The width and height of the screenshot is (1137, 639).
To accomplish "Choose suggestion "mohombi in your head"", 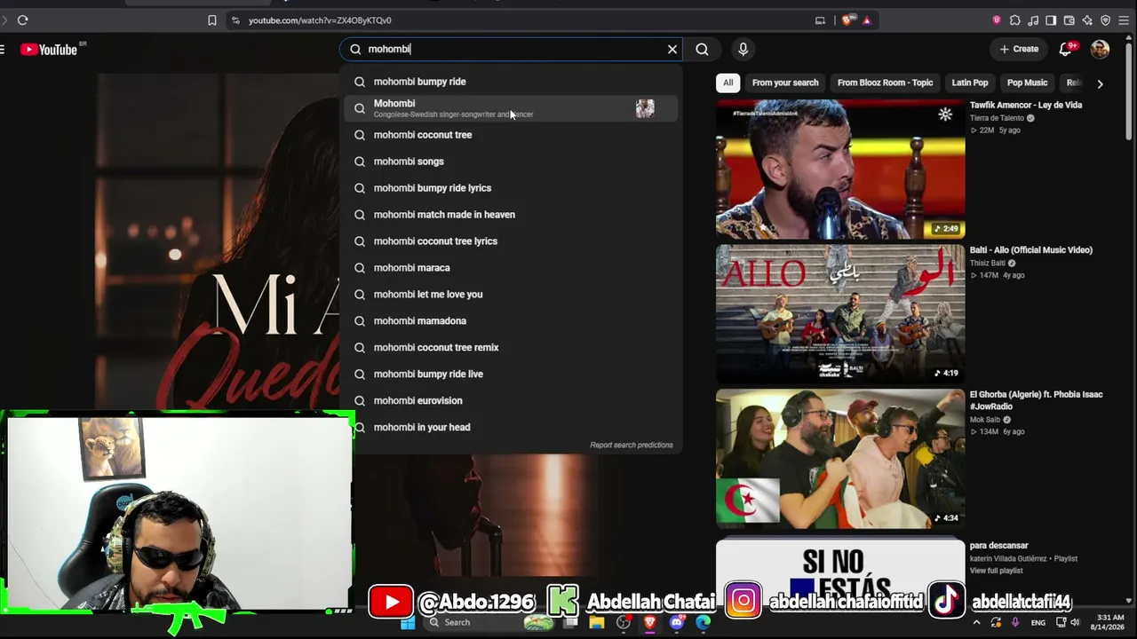I will point(511,428).
